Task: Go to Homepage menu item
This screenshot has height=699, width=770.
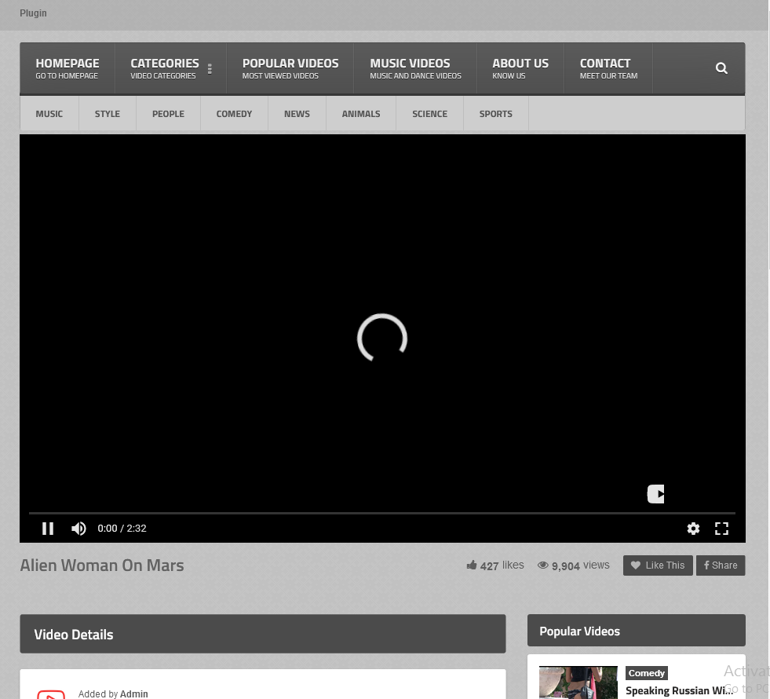Action: point(68,68)
